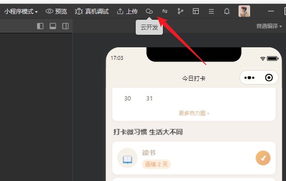Viewport: 286px width, 181px height.
Task: Open the mini program capsule three-dot menu
Action: [249, 78]
